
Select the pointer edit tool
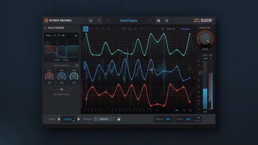[x=86, y=29]
